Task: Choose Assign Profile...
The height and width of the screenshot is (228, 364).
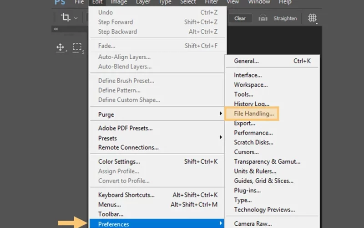Action: click(x=157, y=171)
